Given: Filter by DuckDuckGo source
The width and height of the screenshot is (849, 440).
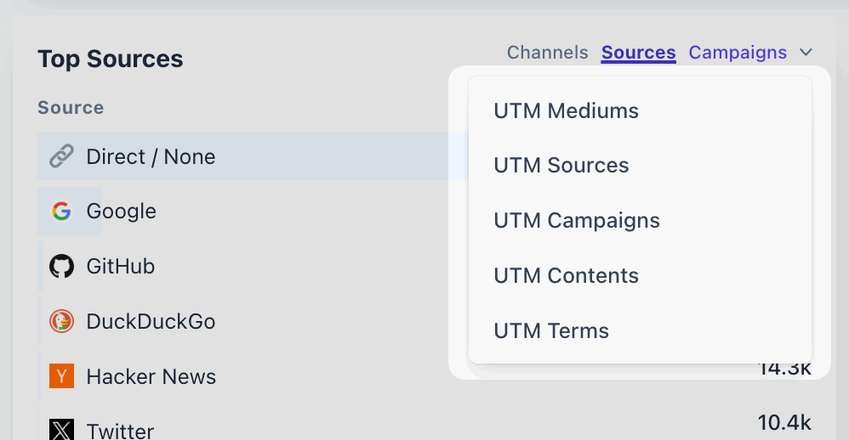Looking at the screenshot, I should pos(151,322).
